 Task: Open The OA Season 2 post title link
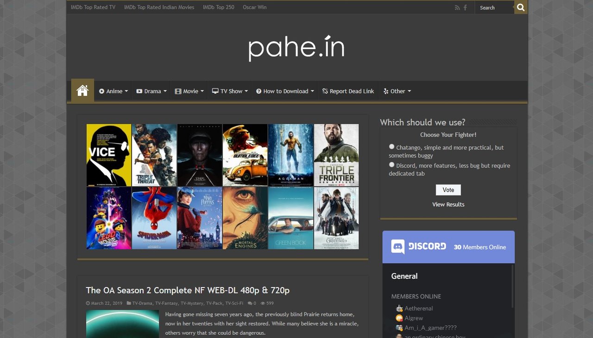tap(187, 290)
